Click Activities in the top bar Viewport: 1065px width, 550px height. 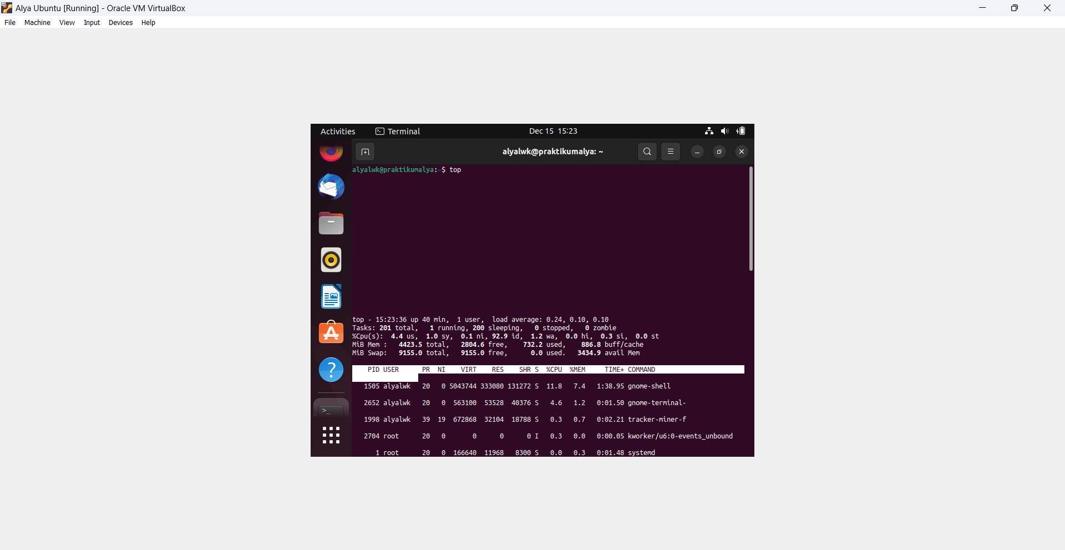coord(338,132)
